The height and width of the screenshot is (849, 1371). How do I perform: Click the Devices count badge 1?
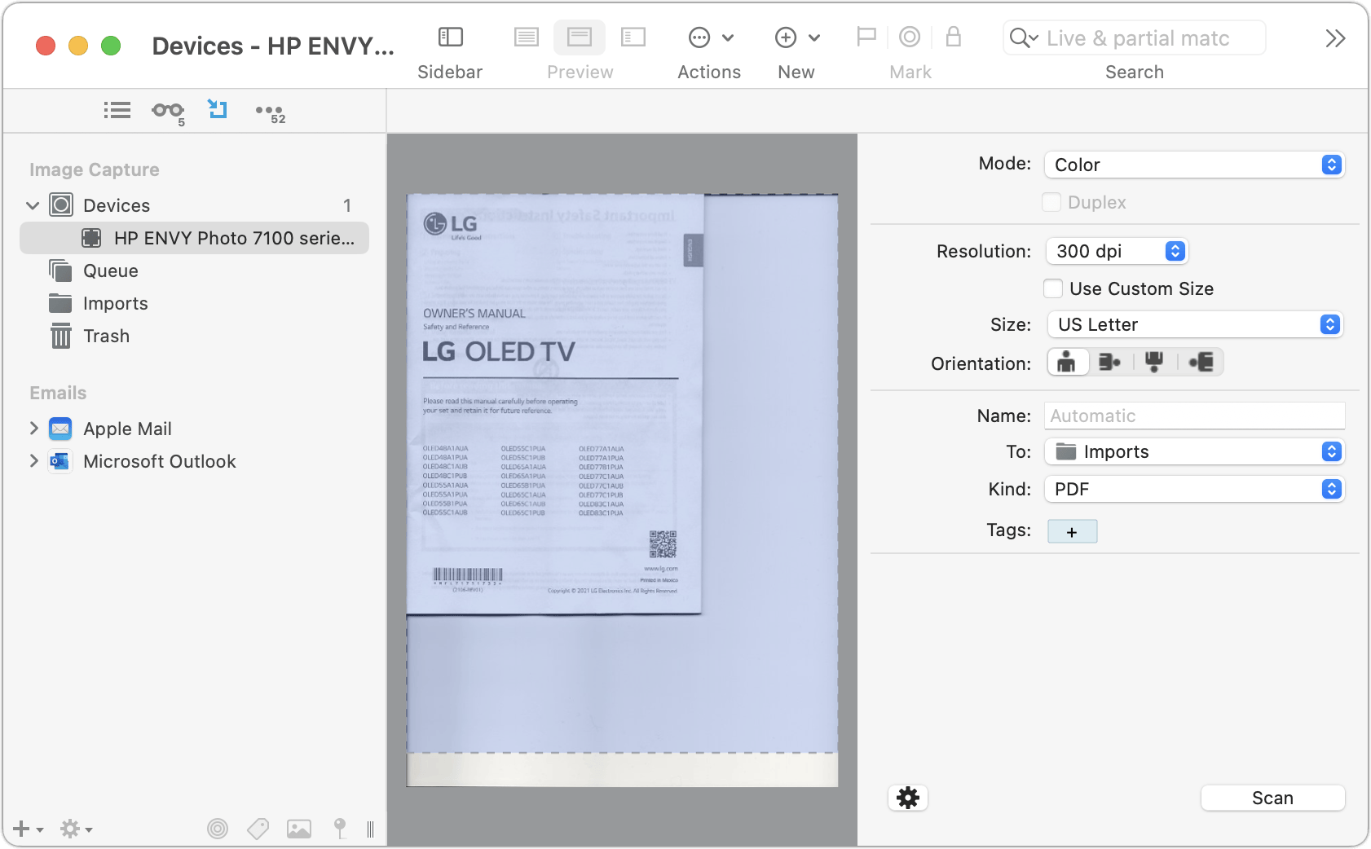tap(347, 205)
